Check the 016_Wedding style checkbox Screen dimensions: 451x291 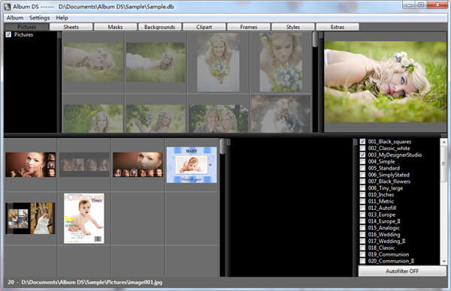click(363, 235)
